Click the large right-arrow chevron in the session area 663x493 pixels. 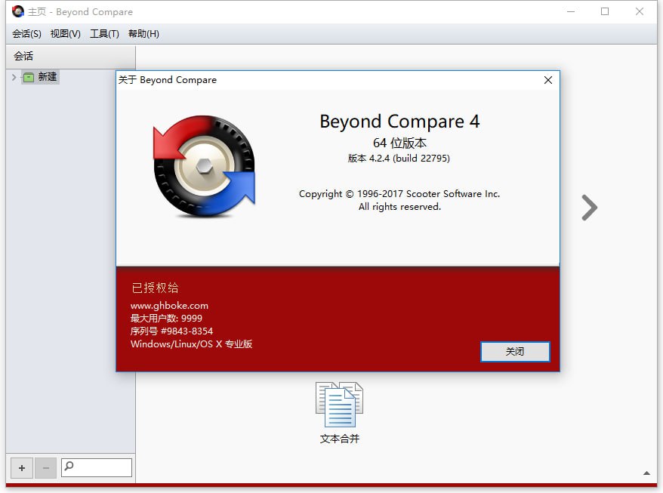pyautogui.click(x=589, y=207)
